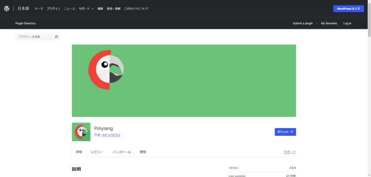
Task: Open Submit a plugin link
Action: [x=303, y=23]
